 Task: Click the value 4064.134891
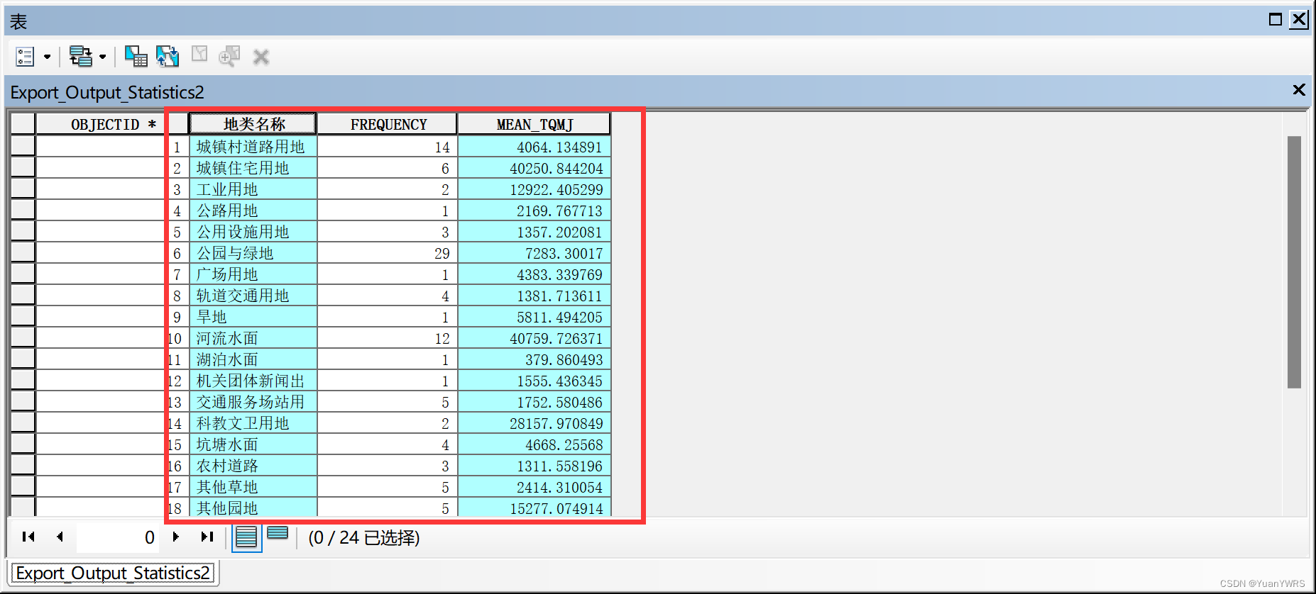[x=559, y=147]
